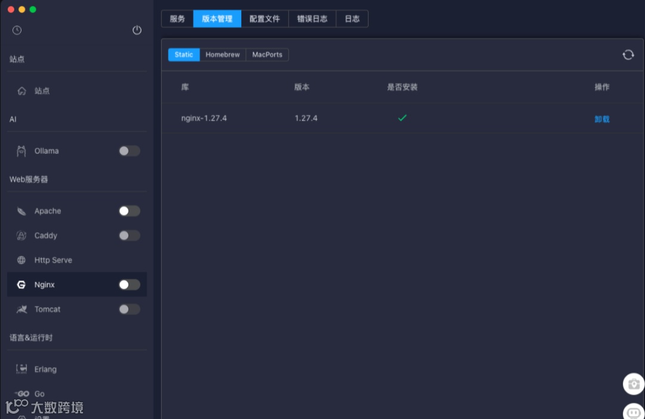This screenshot has width=645, height=419.
Task: Click the refresh icon above the version list
Action: point(628,54)
